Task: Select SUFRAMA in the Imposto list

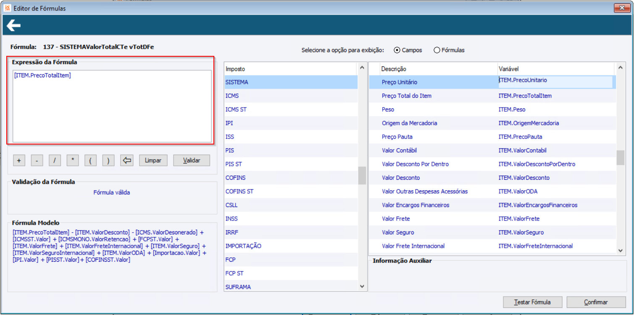Action: point(291,287)
